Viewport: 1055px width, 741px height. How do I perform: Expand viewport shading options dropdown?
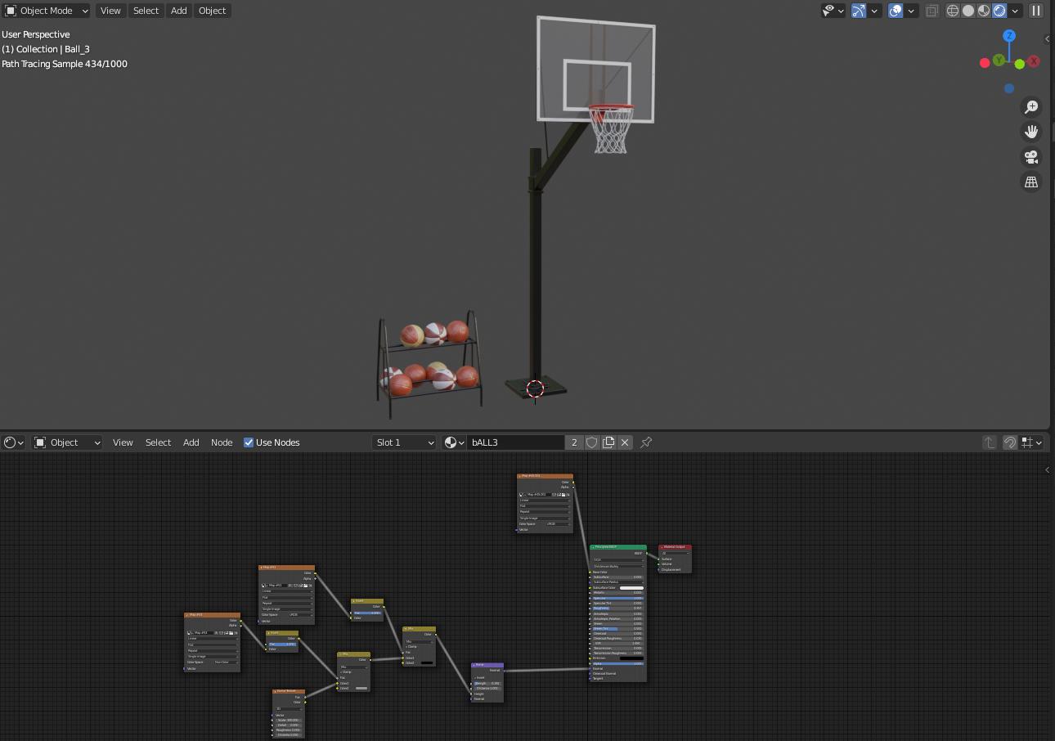click(x=1015, y=11)
